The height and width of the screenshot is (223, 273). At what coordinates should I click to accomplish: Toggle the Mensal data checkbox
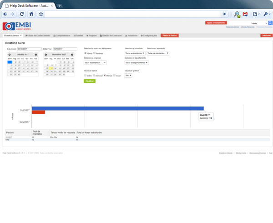point(105,76)
